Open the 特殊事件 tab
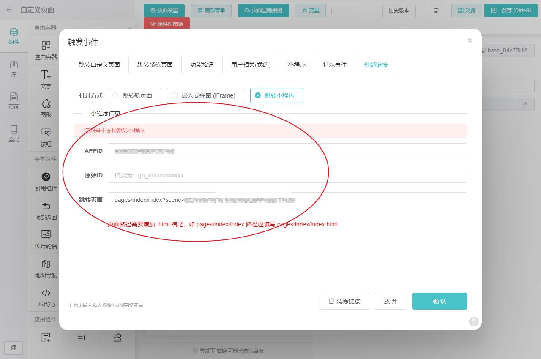The width and height of the screenshot is (541, 359). click(335, 65)
